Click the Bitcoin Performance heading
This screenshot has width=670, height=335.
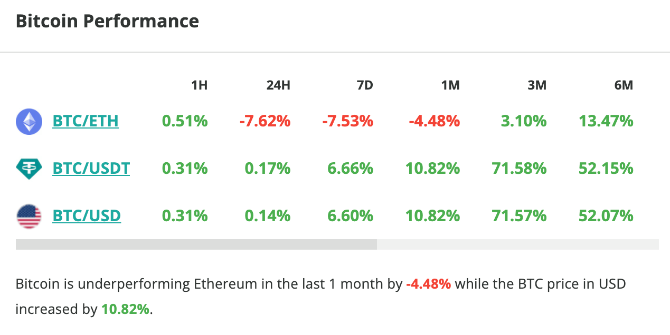(107, 21)
